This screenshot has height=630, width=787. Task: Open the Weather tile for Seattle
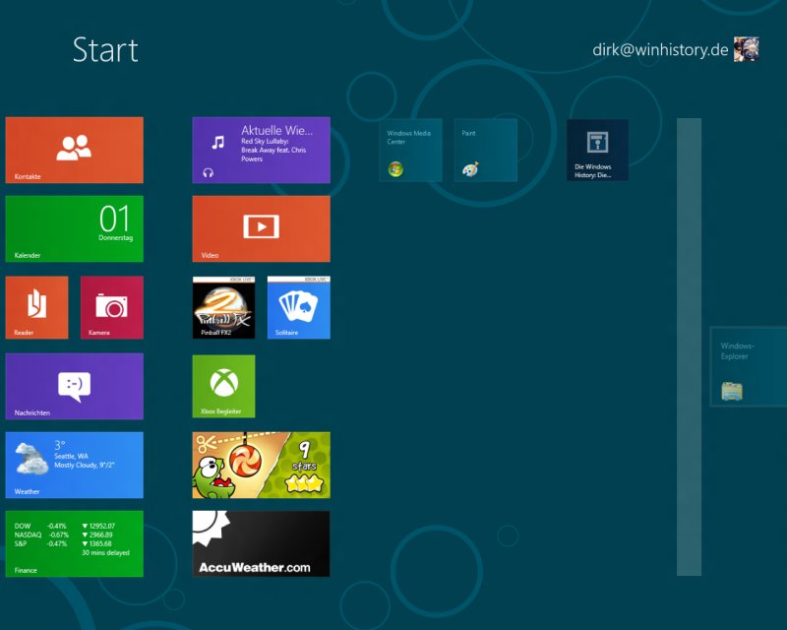coord(75,465)
